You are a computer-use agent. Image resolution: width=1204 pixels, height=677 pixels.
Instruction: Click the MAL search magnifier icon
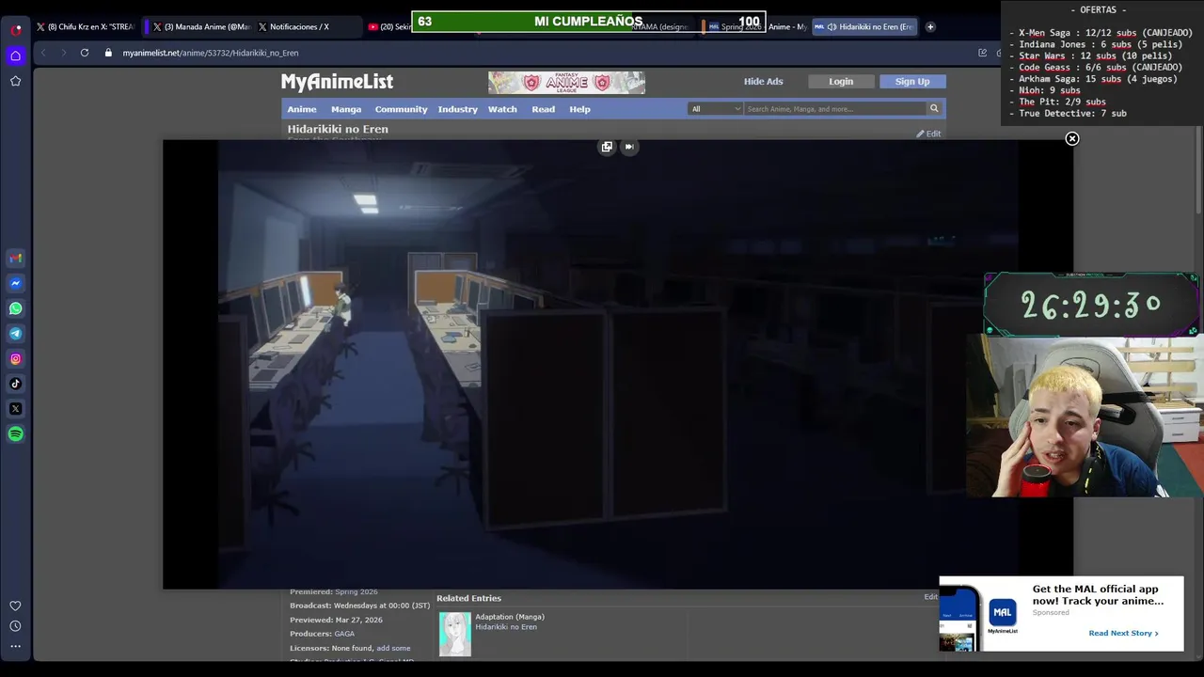coord(934,109)
